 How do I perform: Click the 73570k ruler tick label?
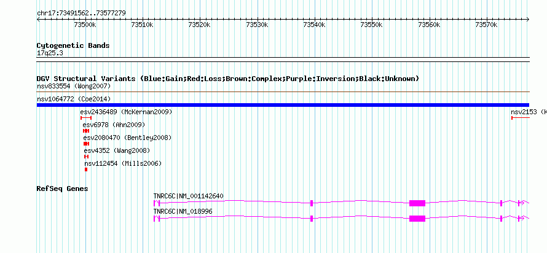pyautogui.click(x=486, y=25)
